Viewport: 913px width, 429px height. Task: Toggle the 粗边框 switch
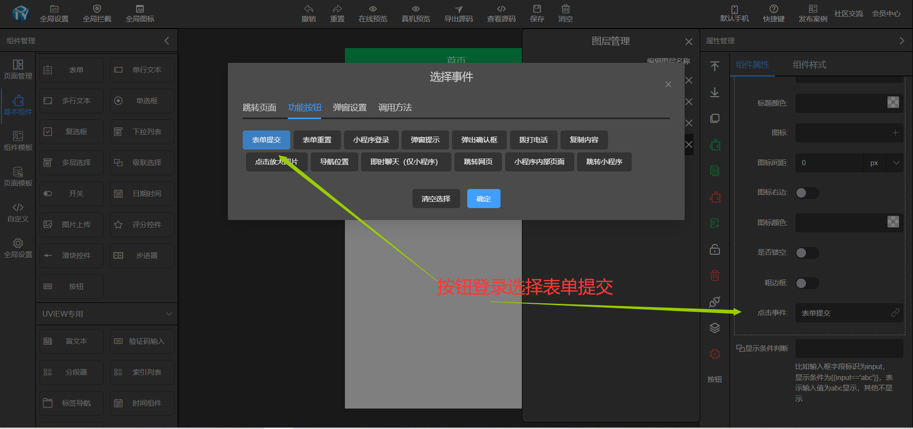(807, 283)
